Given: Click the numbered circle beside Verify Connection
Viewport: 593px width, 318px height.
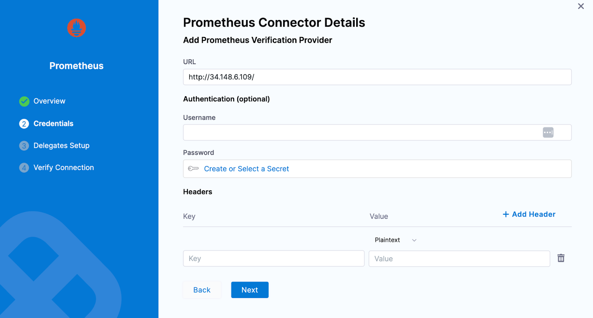Looking at the screenshot, I should 24,168.
